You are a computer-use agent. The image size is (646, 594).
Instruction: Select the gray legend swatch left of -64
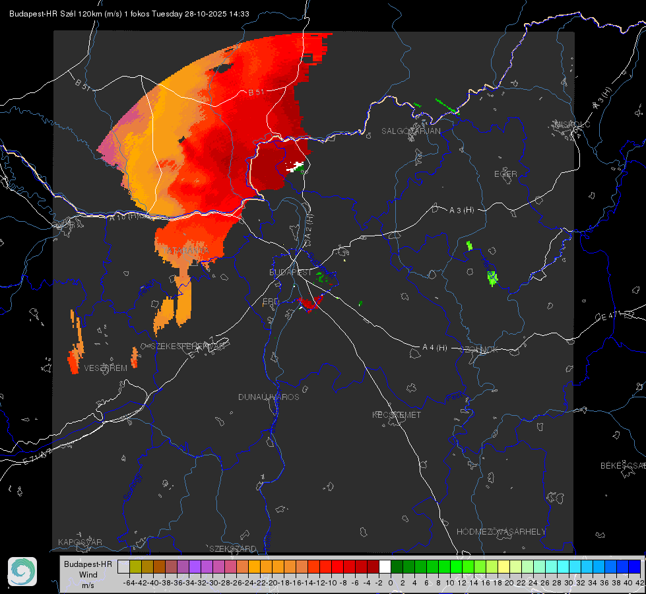tap(123, 566)
